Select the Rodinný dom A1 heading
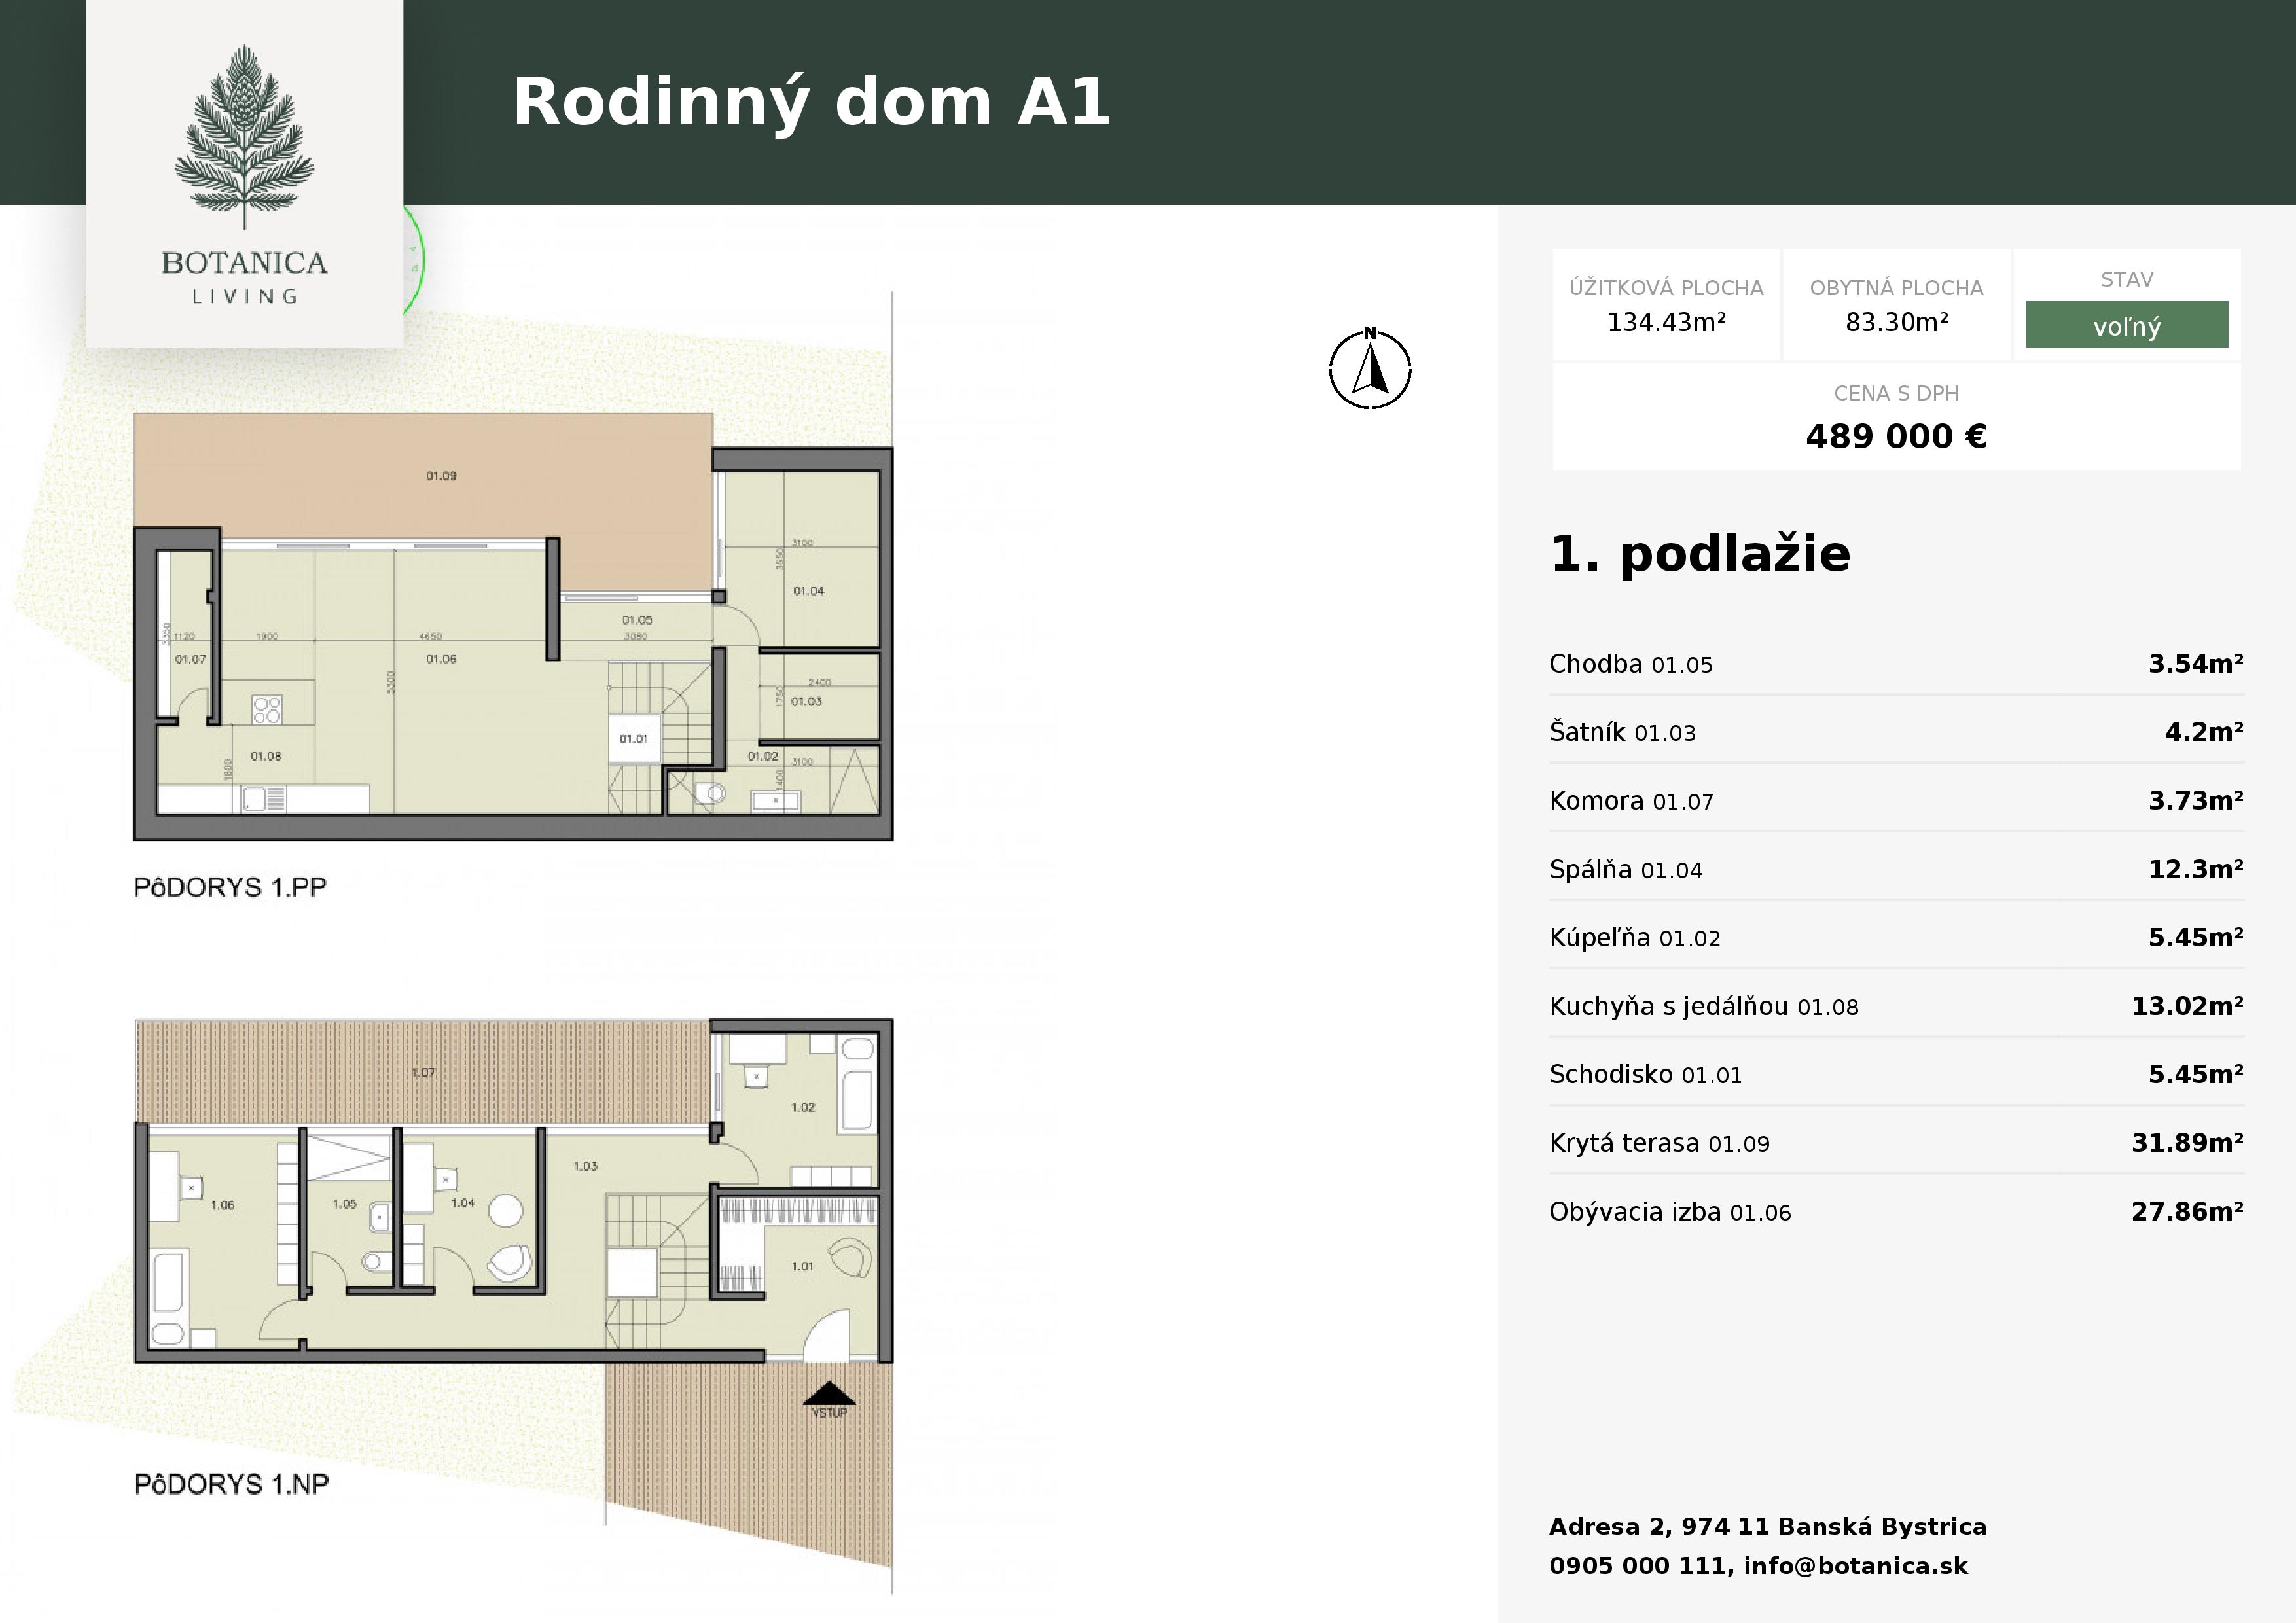Screen dimensions: 2296x1623 (811, 103)
